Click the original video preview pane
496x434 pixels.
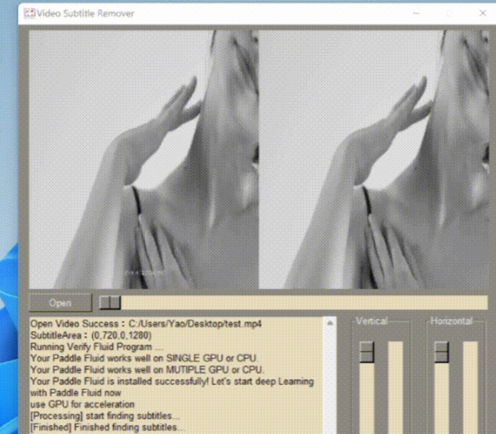click(x=143, y=158)
